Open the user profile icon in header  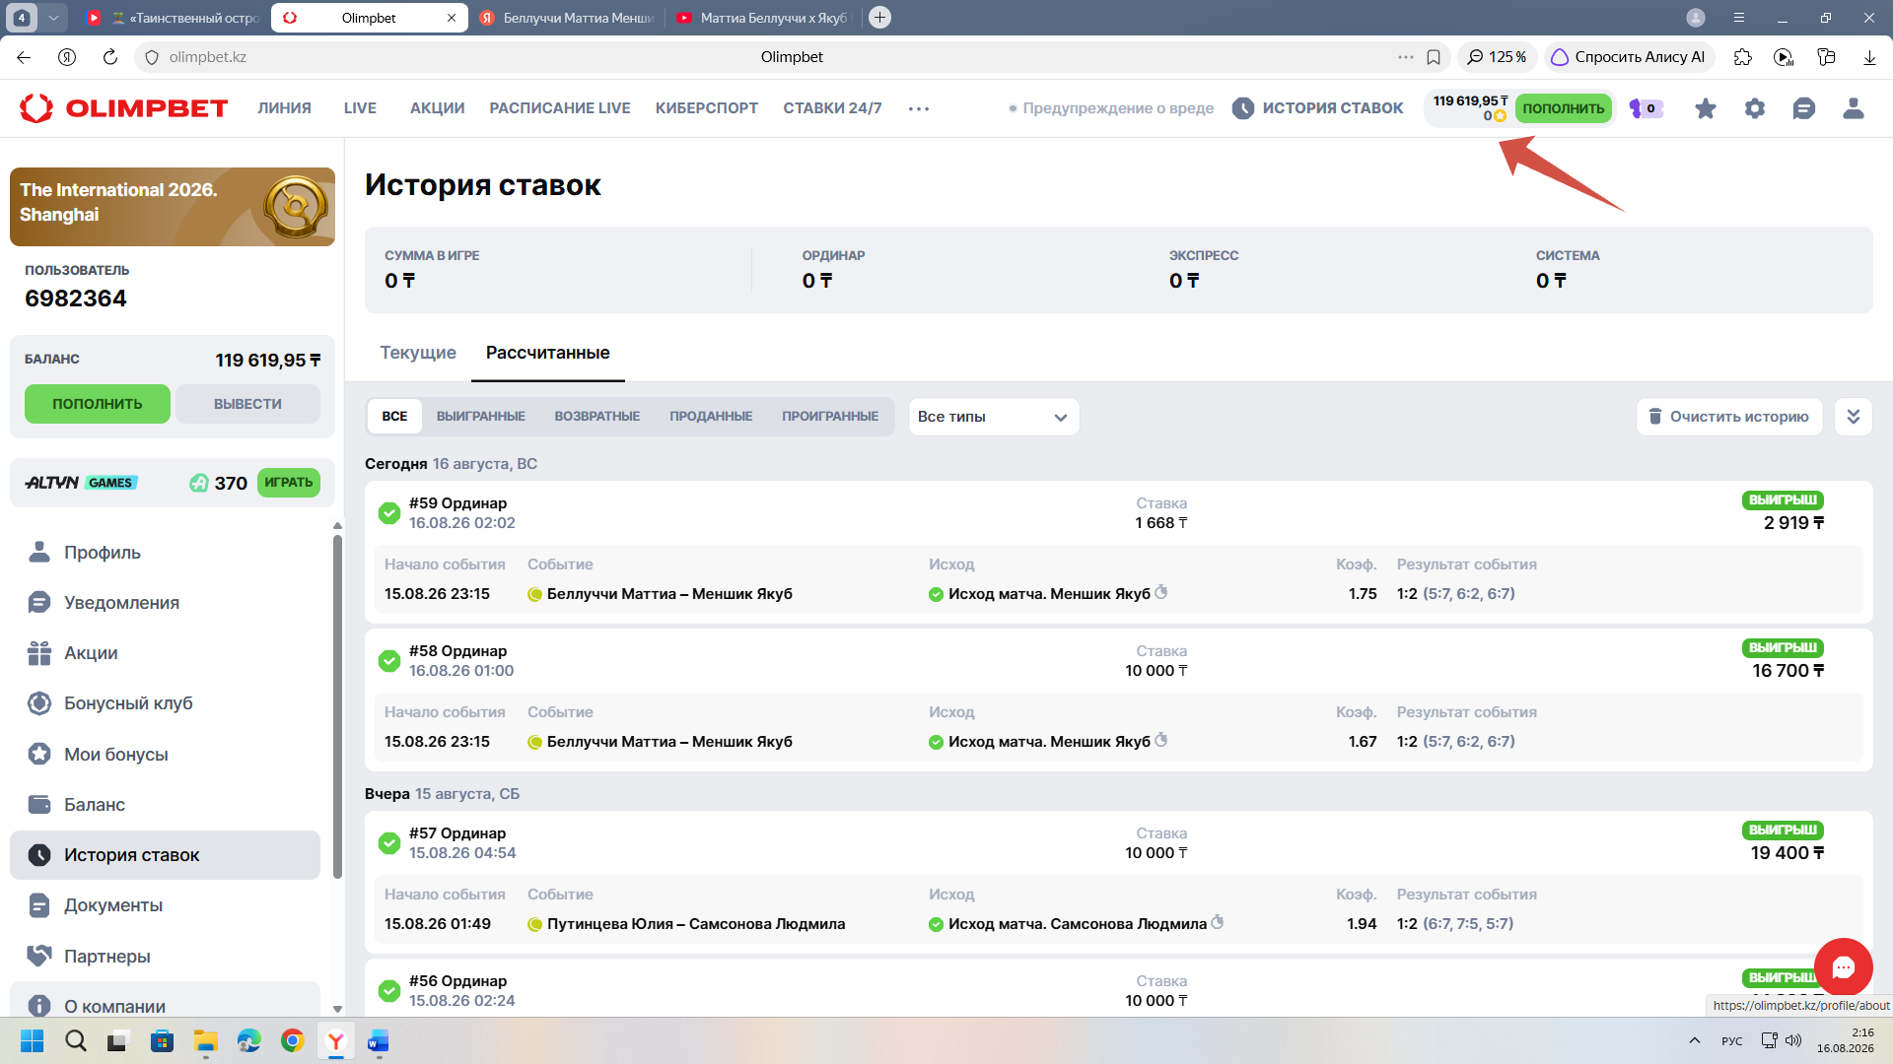click(1854, 108)
